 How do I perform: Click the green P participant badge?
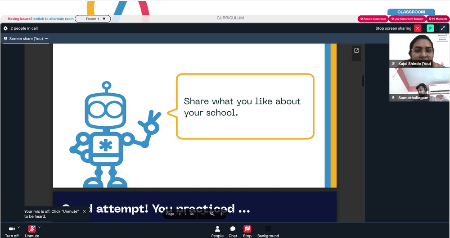point(430,28)
